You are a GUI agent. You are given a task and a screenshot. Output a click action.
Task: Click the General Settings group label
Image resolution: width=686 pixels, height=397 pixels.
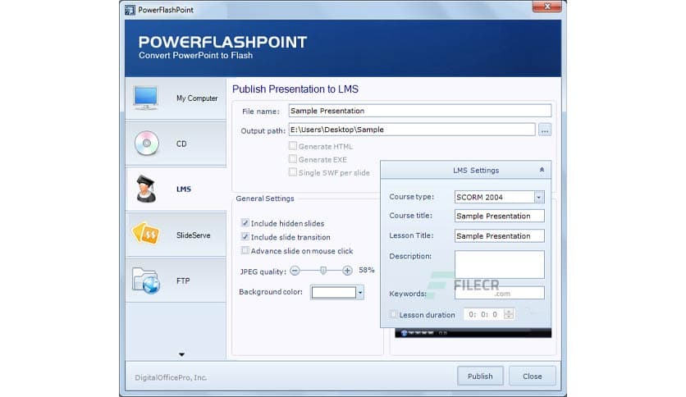(265, 198)
